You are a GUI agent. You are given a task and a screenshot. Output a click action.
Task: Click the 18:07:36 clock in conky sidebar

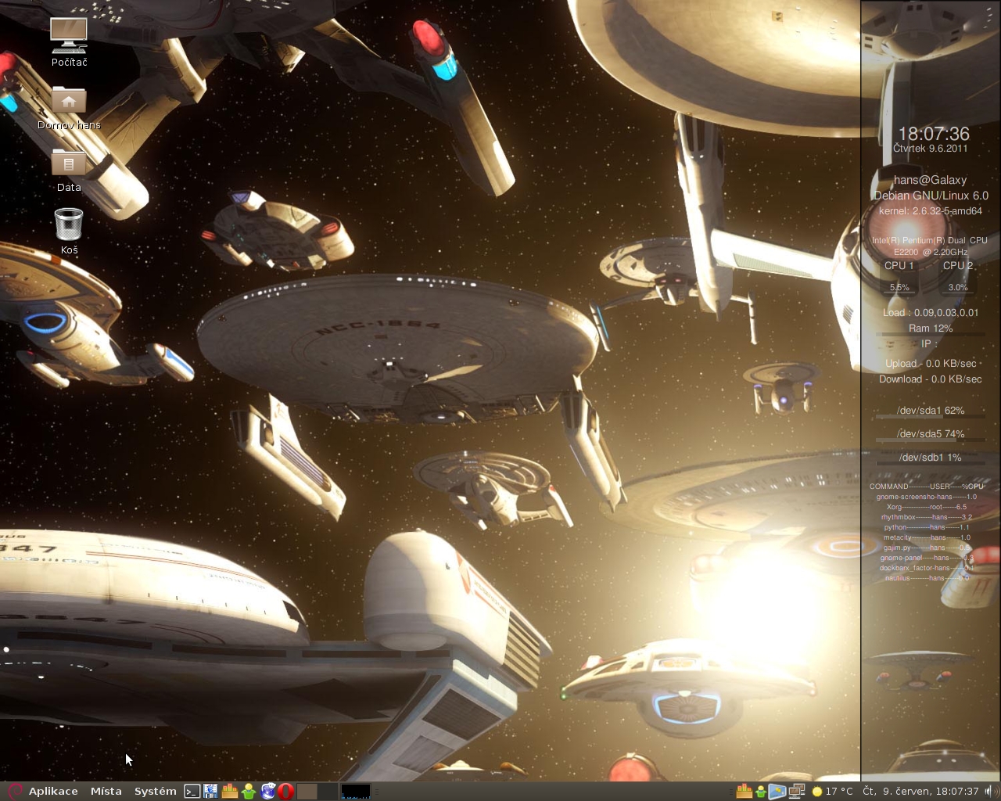(934, 134)
